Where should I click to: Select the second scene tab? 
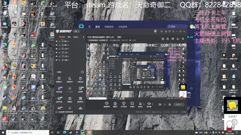(69, 37)
